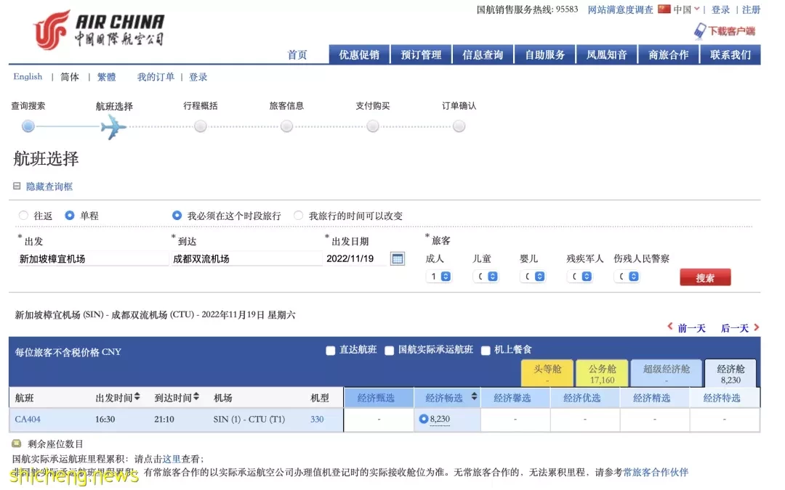Open the 网站满意度调查 link
This screenshot has width=785, height=490.
point(620,9)
